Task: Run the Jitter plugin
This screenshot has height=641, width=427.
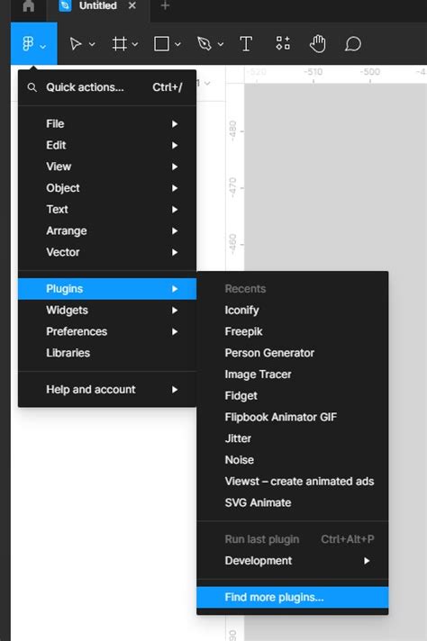Action: pos(293,438)
